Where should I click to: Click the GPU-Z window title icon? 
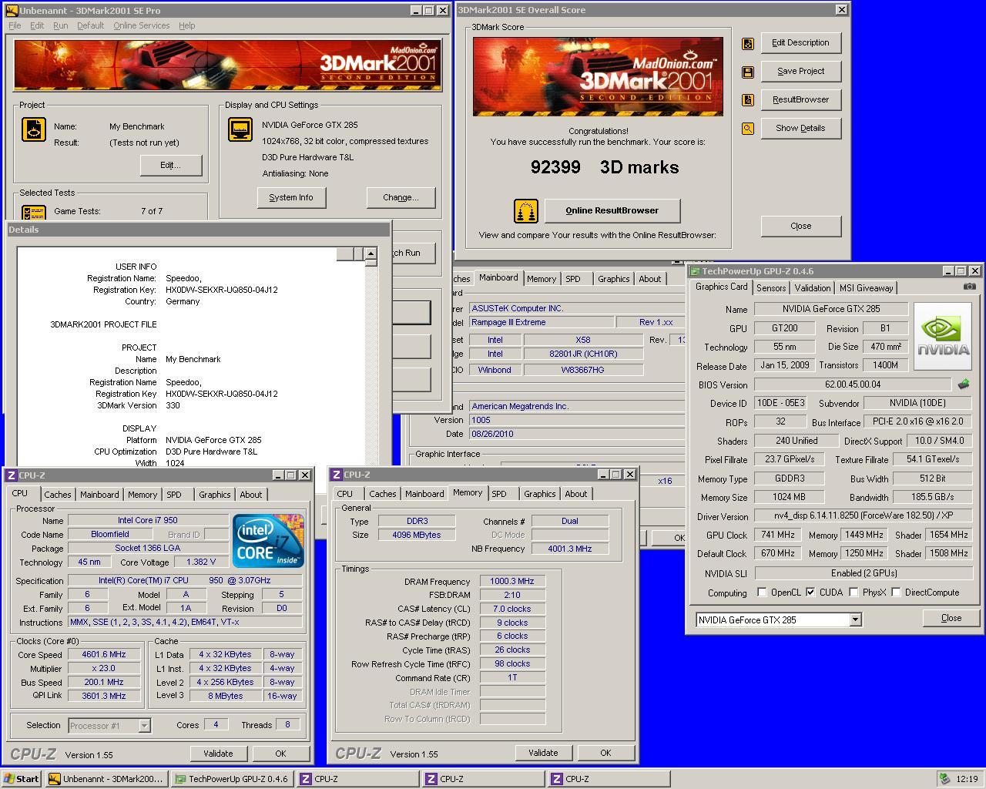click(695, 271)
